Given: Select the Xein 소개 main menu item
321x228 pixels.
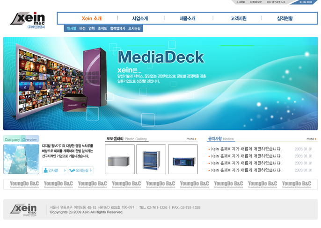Looking at the screenshot, I should tap(92, 18).
